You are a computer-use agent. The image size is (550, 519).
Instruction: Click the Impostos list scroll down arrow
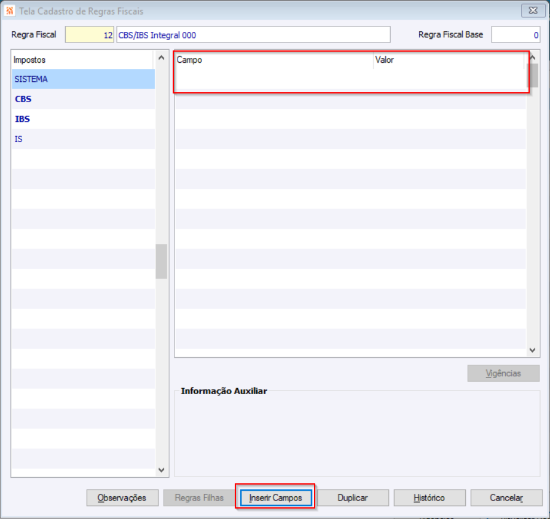click(162, 470)
